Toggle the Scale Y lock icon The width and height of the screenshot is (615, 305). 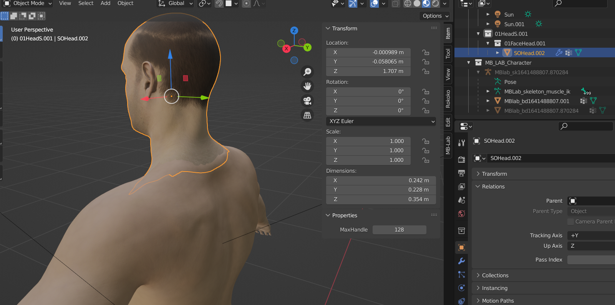(425, 150)
